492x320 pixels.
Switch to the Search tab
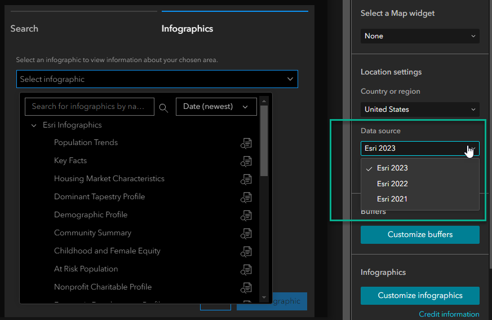[24, 29]
